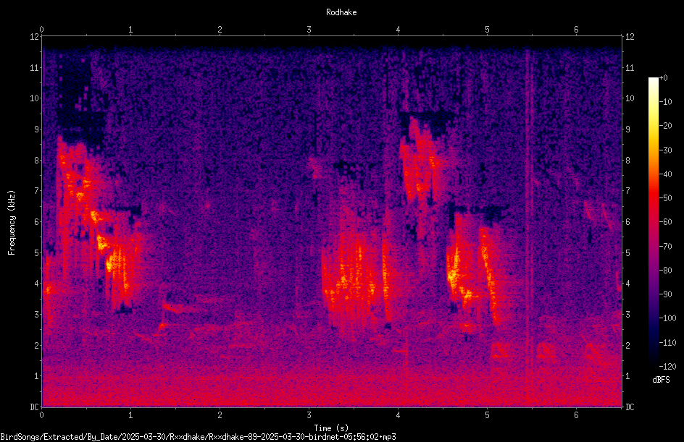The height and width of the screenshot is (442, 684).
Task: Click the Rodhake title above the spectrogram
Action: tap(341, 12)
